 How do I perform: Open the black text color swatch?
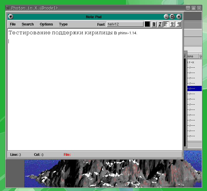point(147,24)
